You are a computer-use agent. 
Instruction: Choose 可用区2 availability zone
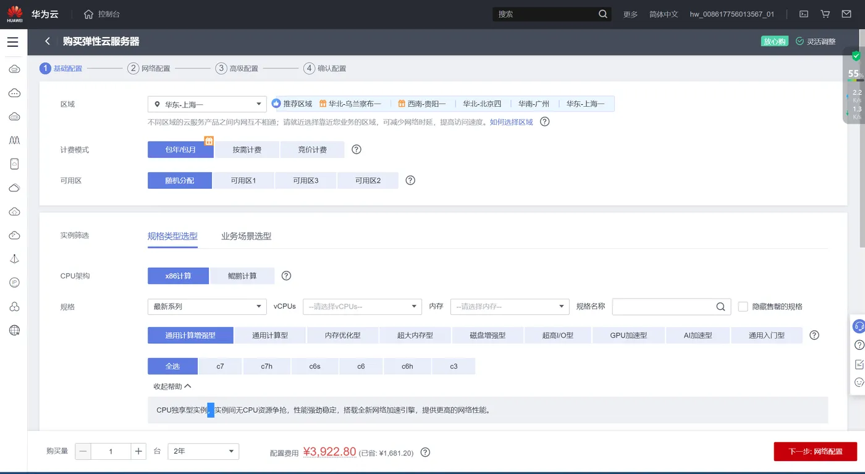coord(368,180)
